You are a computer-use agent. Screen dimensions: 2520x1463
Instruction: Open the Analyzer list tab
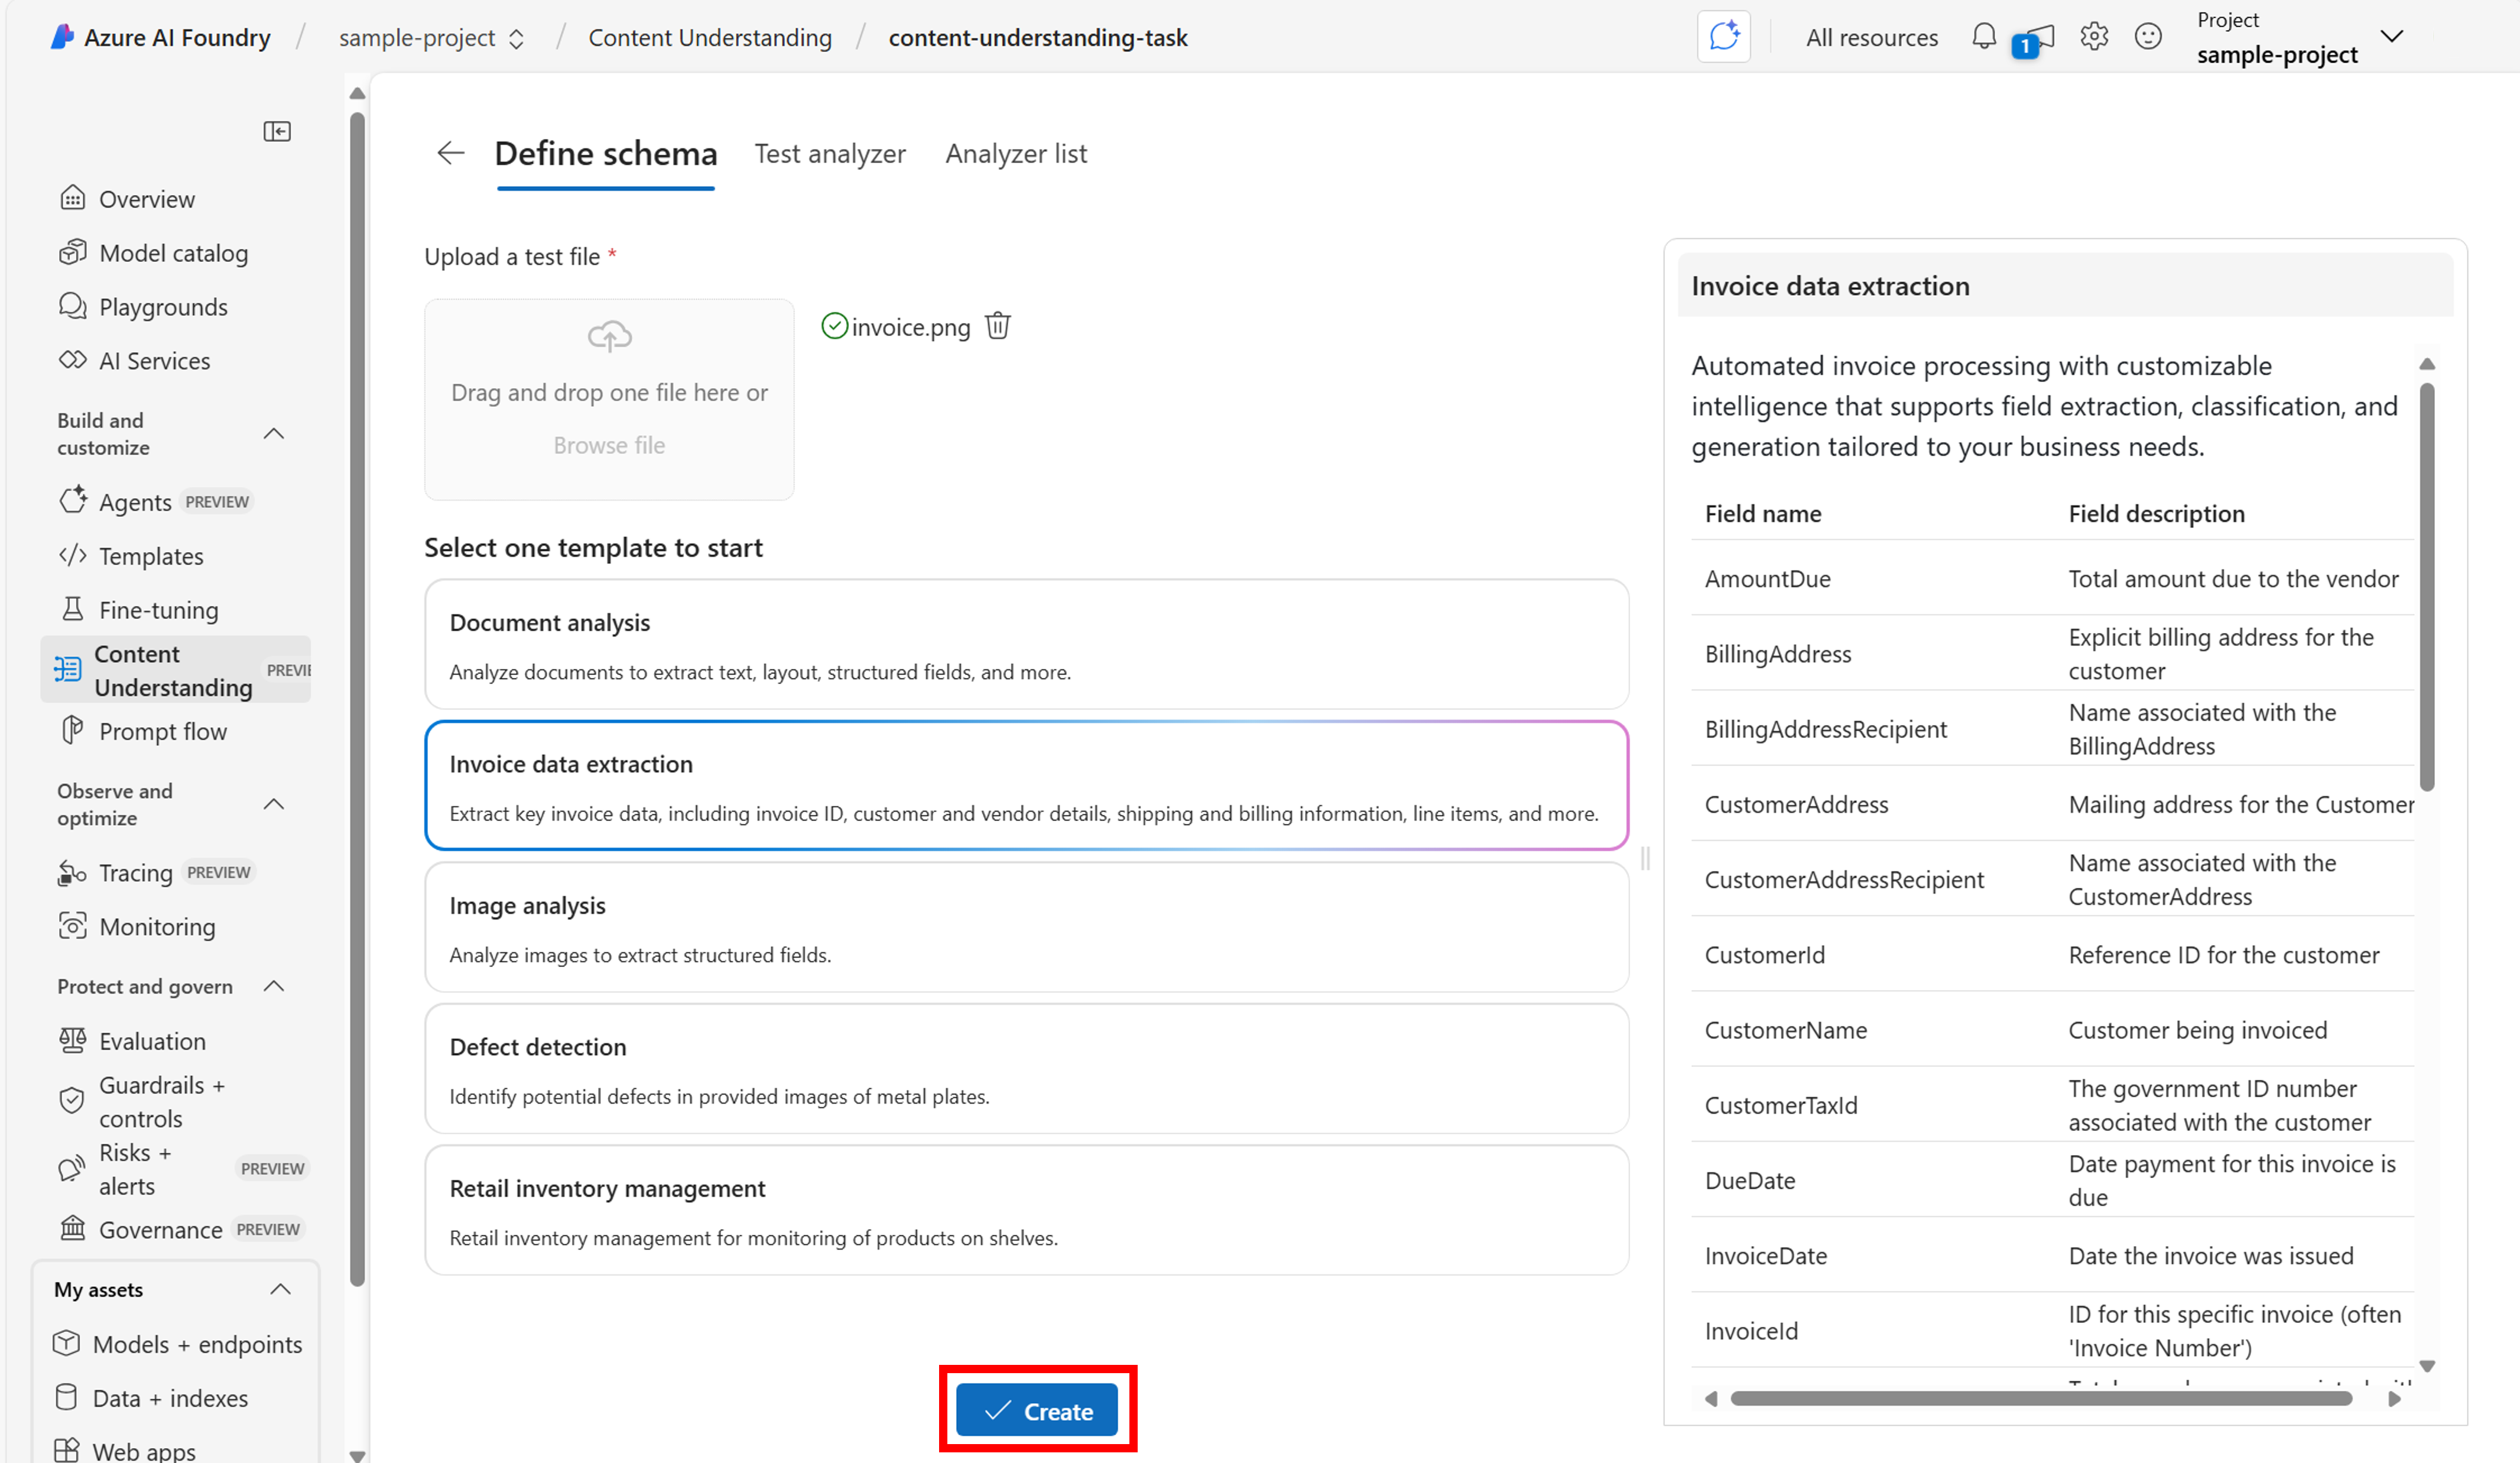1016,153
